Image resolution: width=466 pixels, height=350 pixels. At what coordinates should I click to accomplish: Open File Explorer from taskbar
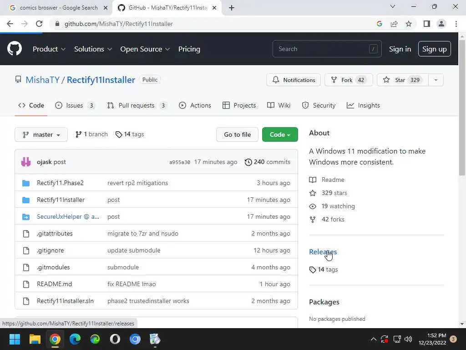(x=35, y=339)
